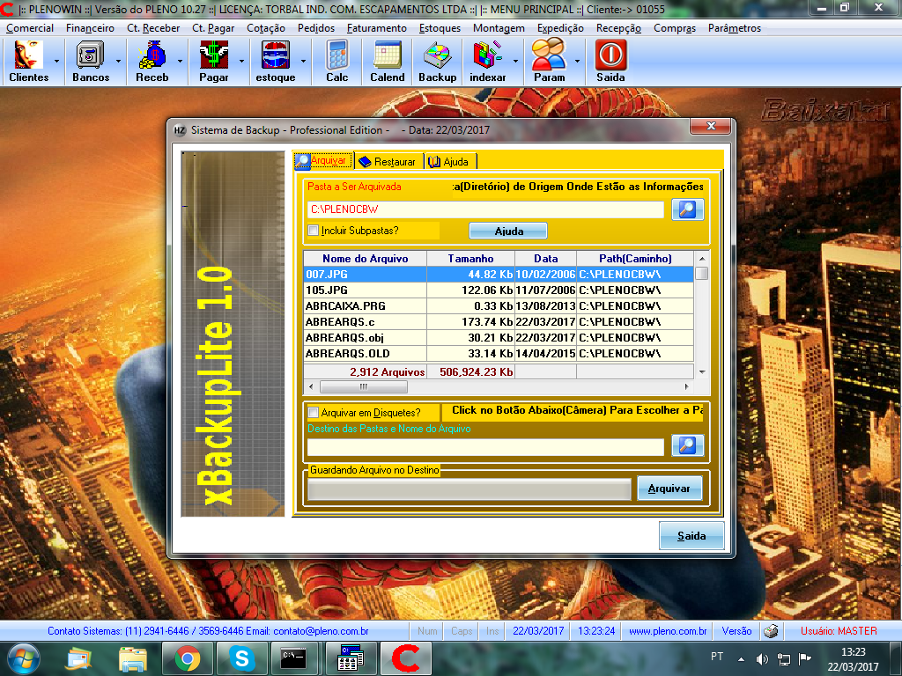This screenshot has height=676, width=902.
Task: Expand the estoque dropdown arrow
Action: (x=303, y=61)
